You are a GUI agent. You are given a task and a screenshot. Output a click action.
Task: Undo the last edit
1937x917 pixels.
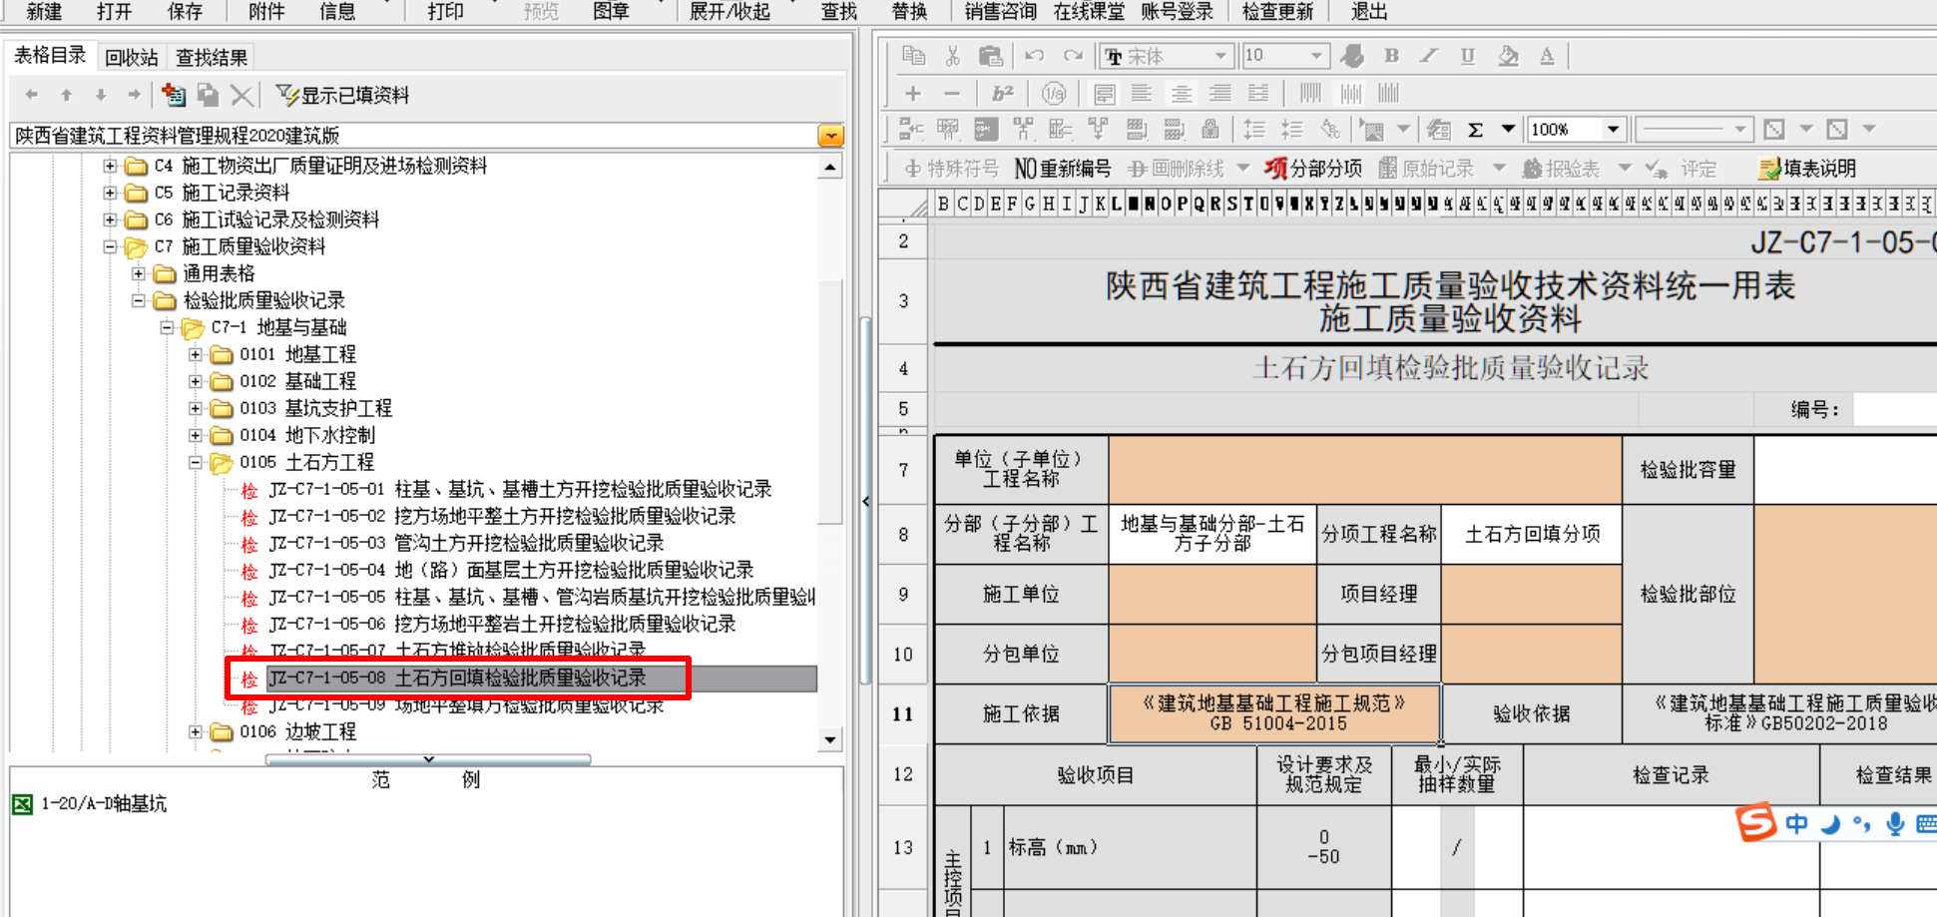(1035, 56)
